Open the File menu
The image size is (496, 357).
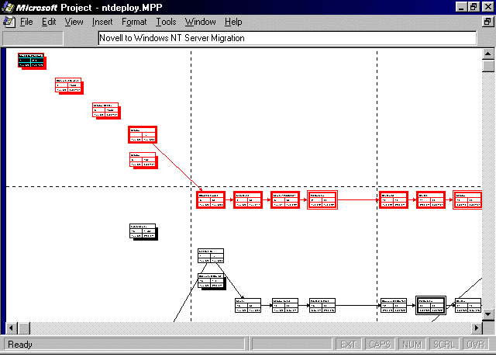pyautogui.click(x=26, y=22)
